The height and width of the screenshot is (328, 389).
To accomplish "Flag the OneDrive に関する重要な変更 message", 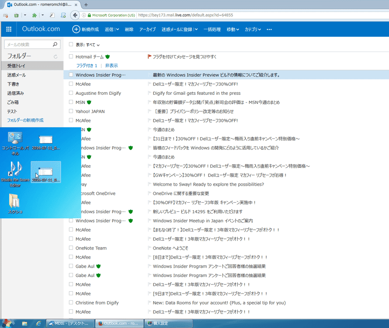I will (x=149, y=193).
